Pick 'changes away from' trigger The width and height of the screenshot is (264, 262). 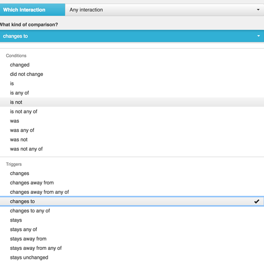[x=132, y=183]
